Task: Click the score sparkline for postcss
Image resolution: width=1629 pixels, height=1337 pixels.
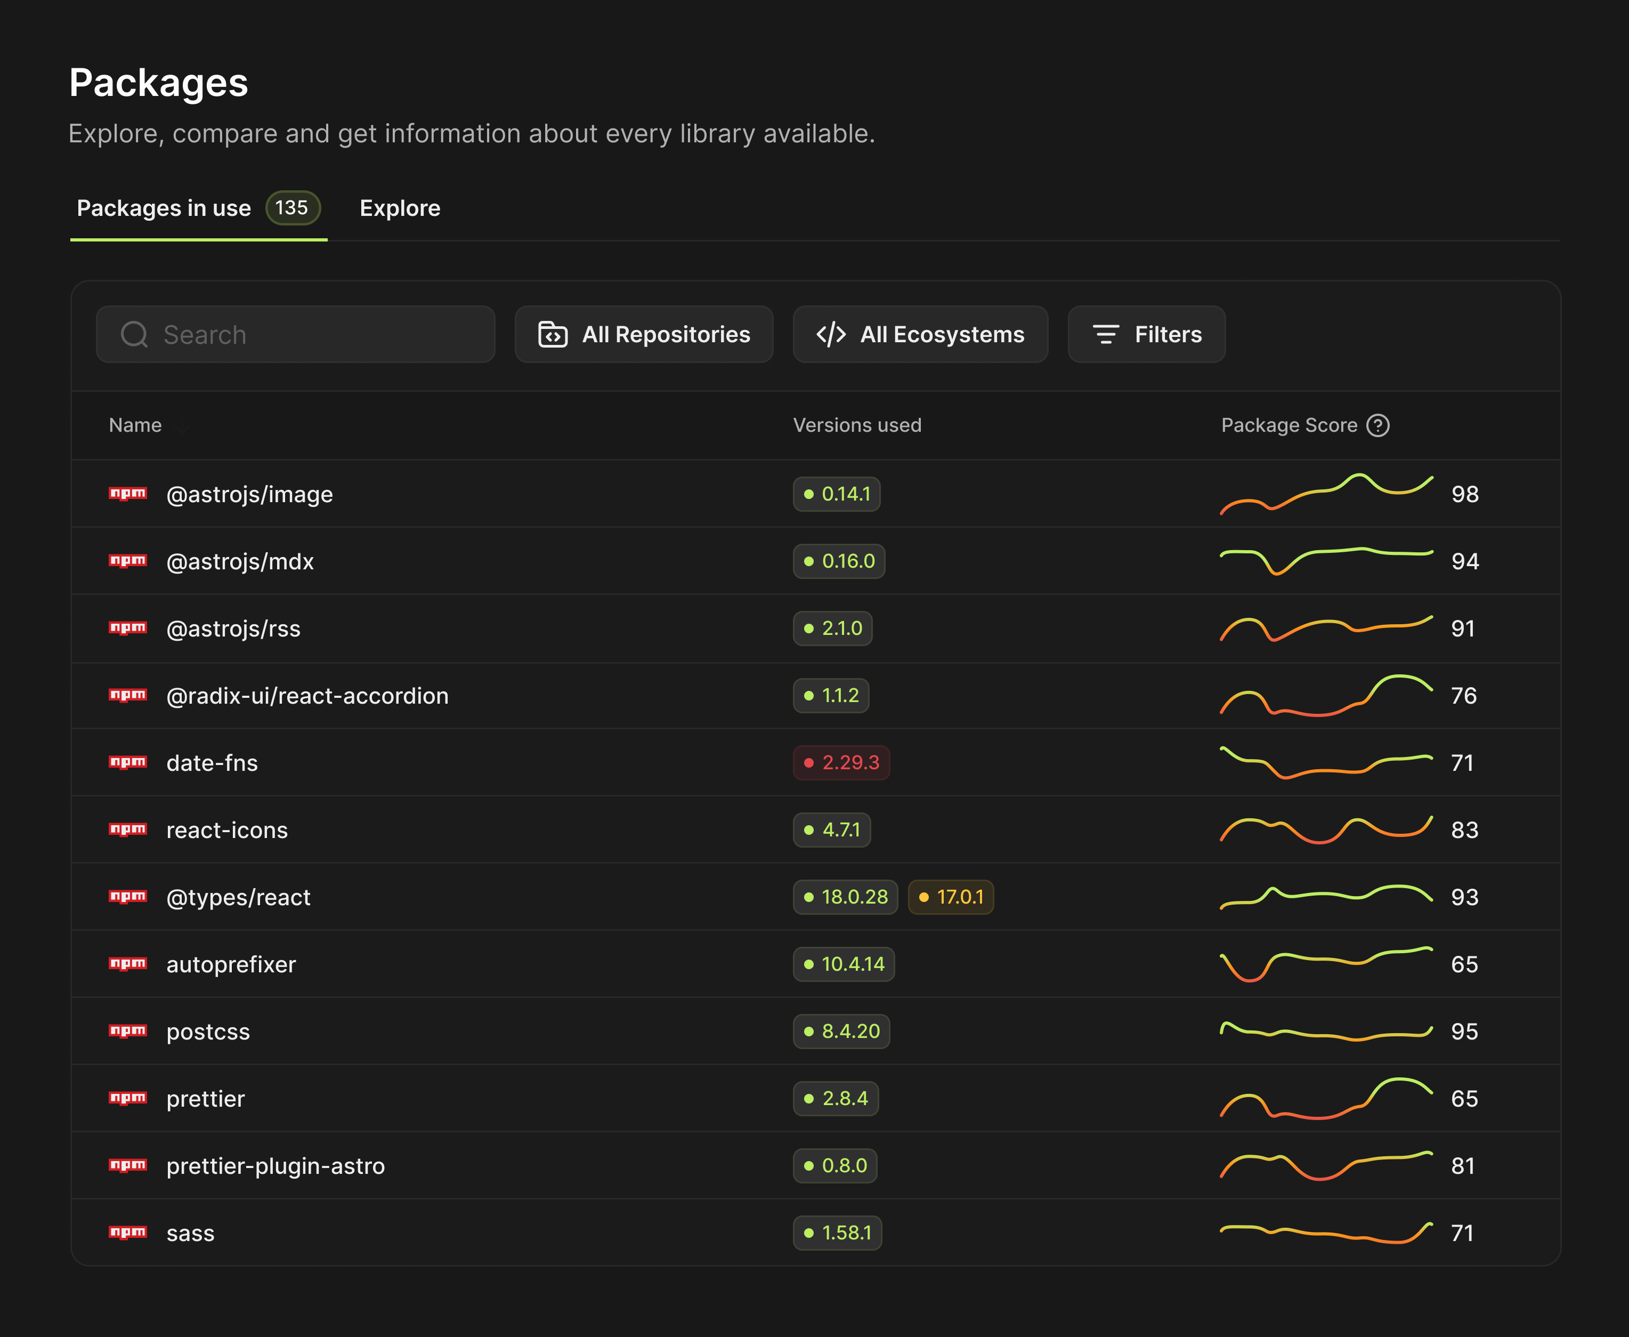Action: 1326,1030
